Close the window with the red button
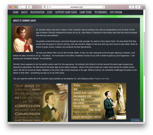Screen dimensions: 153x135 point(10,7)
